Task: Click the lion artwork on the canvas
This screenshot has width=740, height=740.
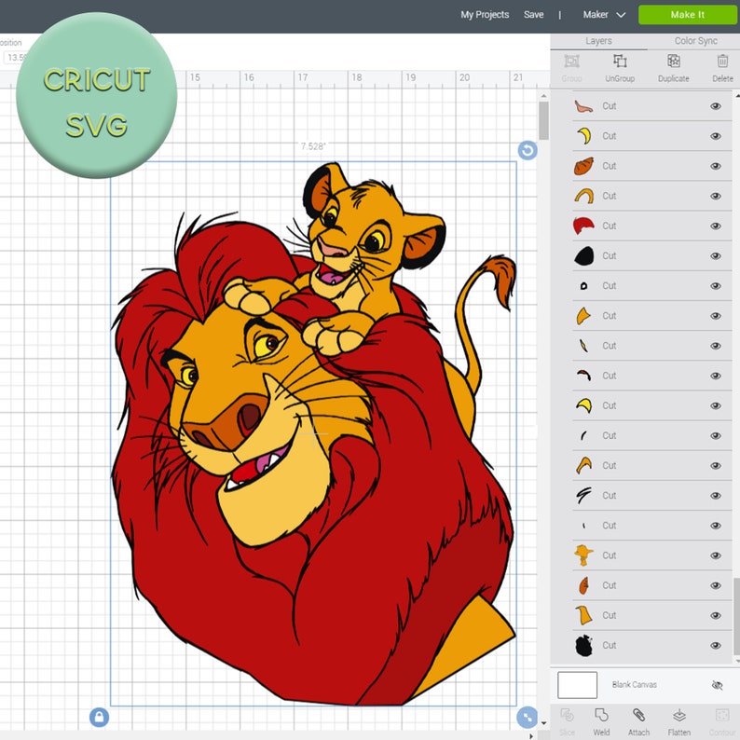Action: coord(313,433)
